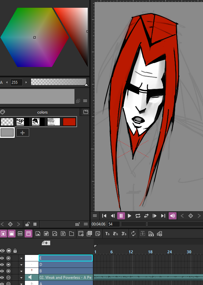Toggle the first pink light-table button
The image size is (203, 285).
tap(3, 234)
